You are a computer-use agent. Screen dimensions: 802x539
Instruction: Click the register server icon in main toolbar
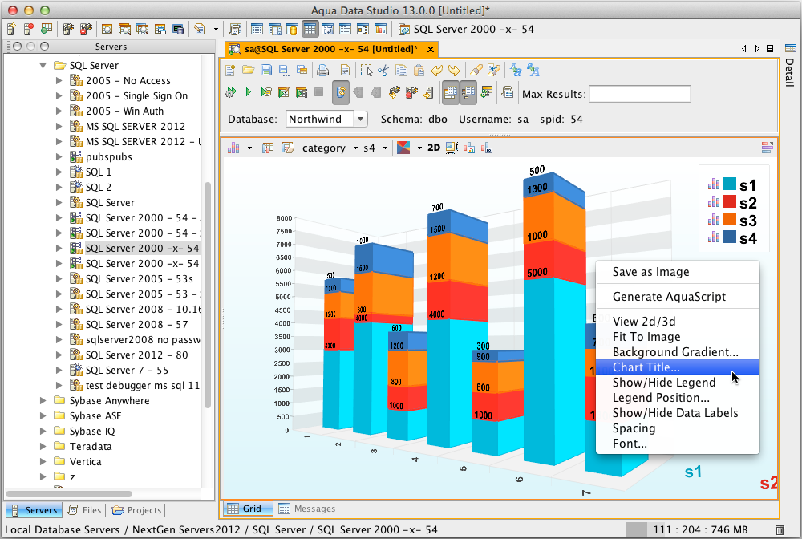click(x=12, y=29)
